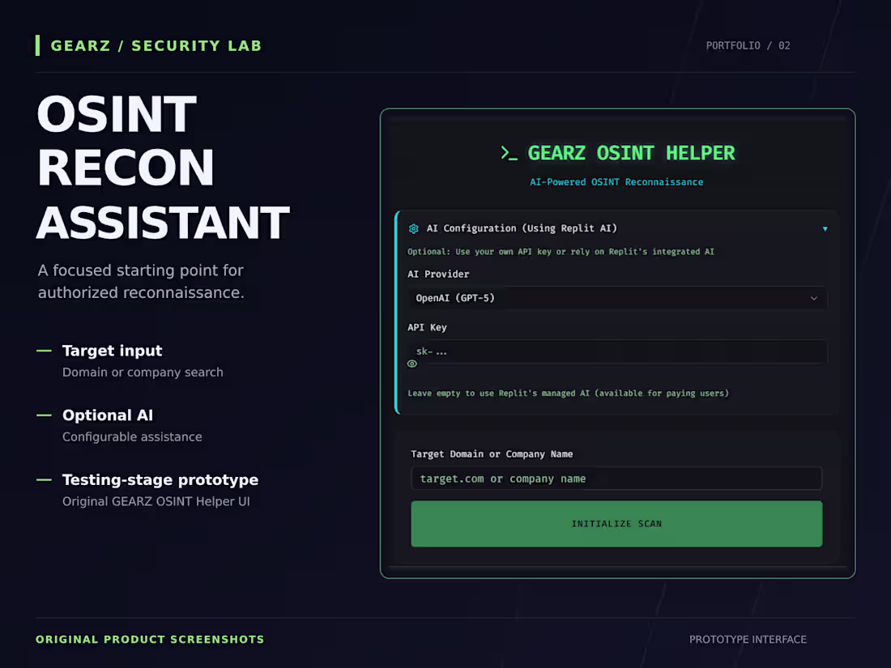
Task: Click the 'AI Provider' label
Action: (438, 274)
